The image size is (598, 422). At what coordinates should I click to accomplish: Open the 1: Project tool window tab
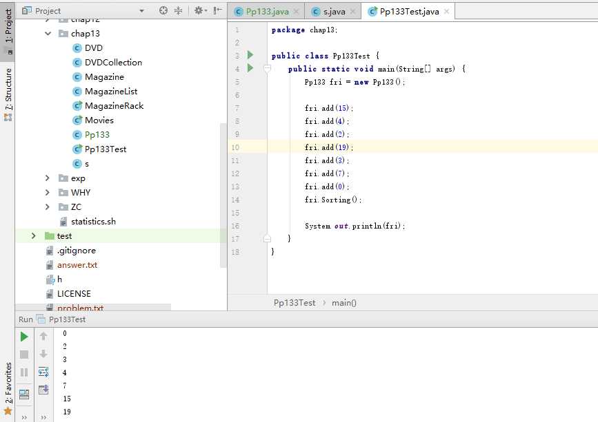(8, 32)
